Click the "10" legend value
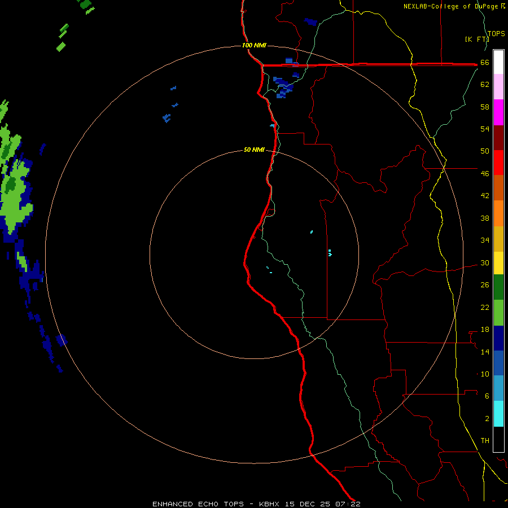This screenshot has width=508, height=508. (x=485, y=374)
